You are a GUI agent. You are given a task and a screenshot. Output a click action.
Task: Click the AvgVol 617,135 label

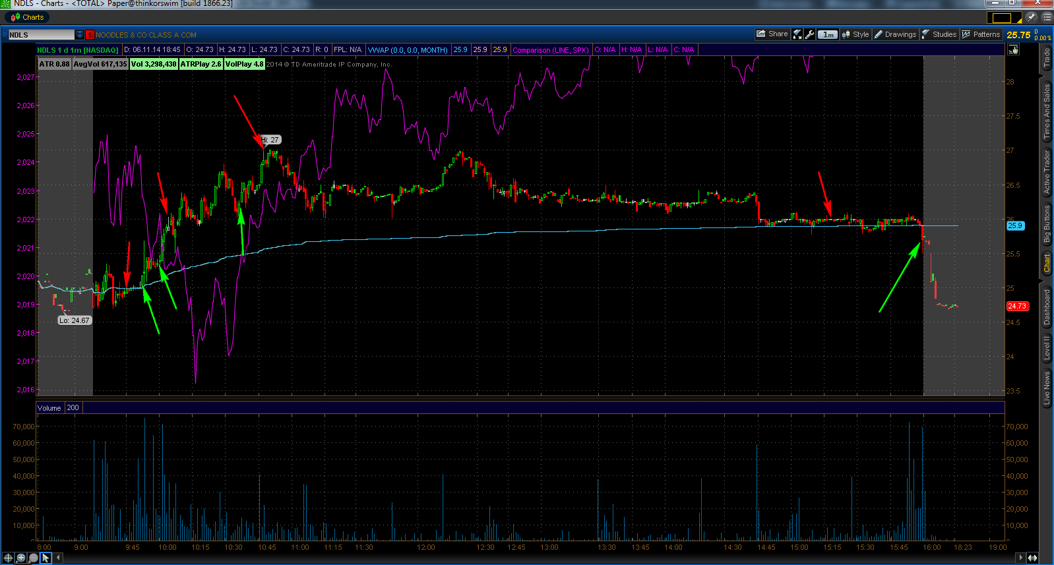pyautogui.click(x=100, y=64)
